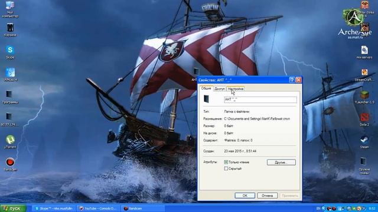Switch to the YouTube Comodo Dragon taskbar window
Image resolution: width=378 pixels, height=212 pixels.
[99, 208]
